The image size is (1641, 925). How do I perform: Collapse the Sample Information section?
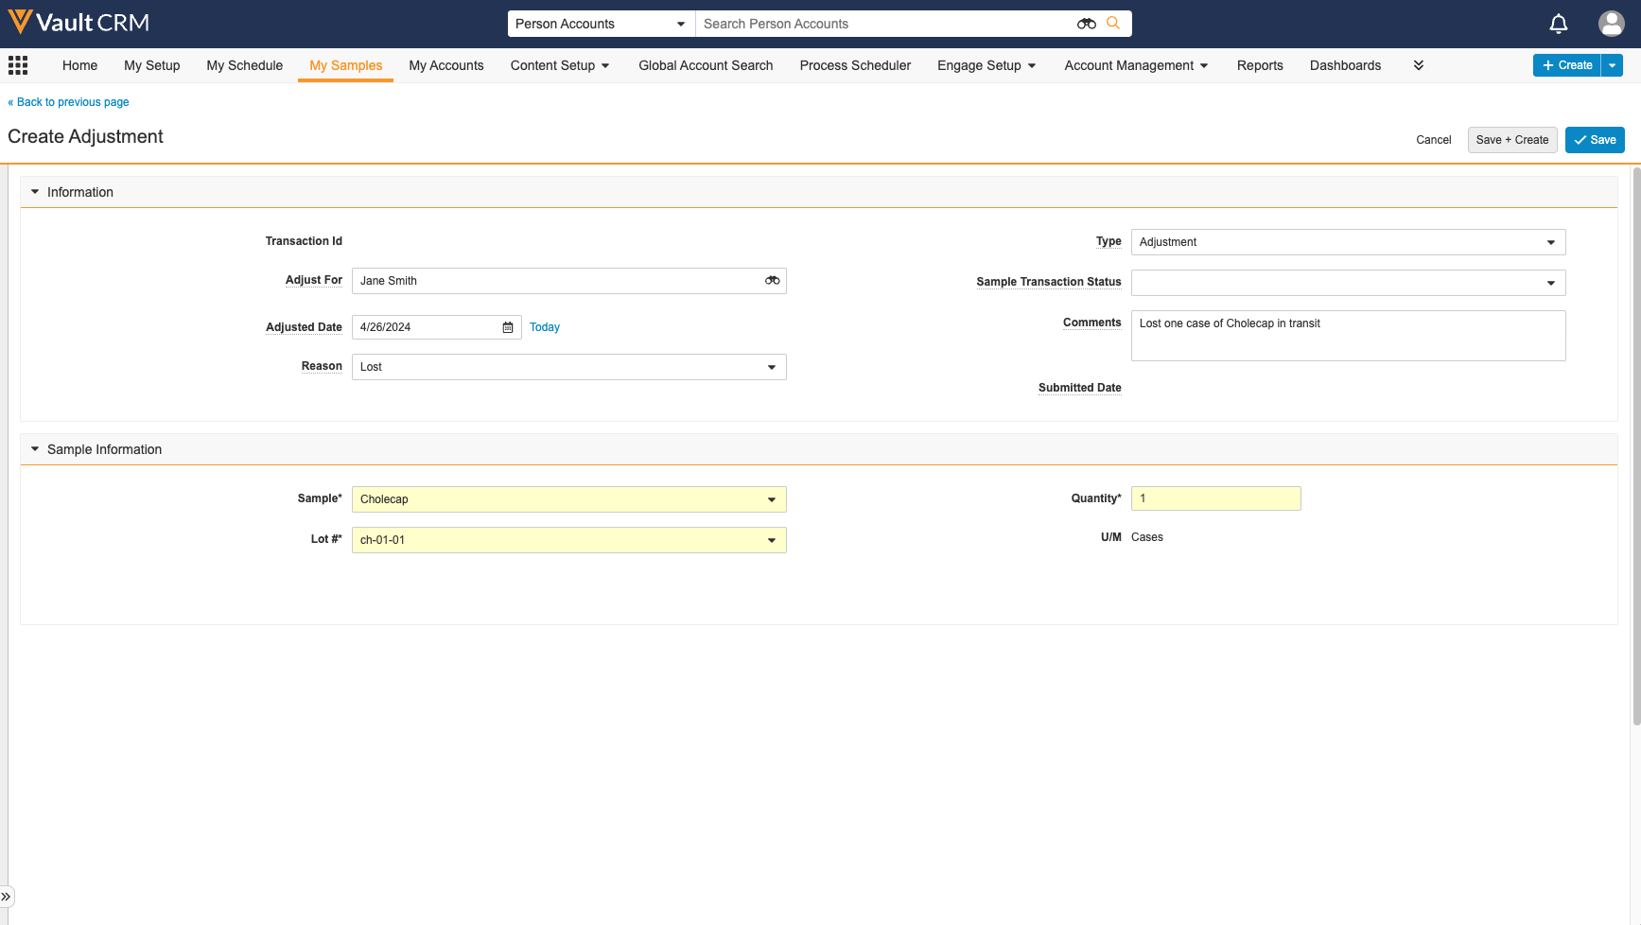click(x=35, y=449)
